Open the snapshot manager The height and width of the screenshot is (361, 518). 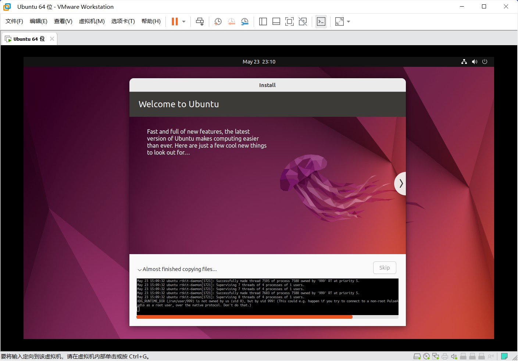244,22
